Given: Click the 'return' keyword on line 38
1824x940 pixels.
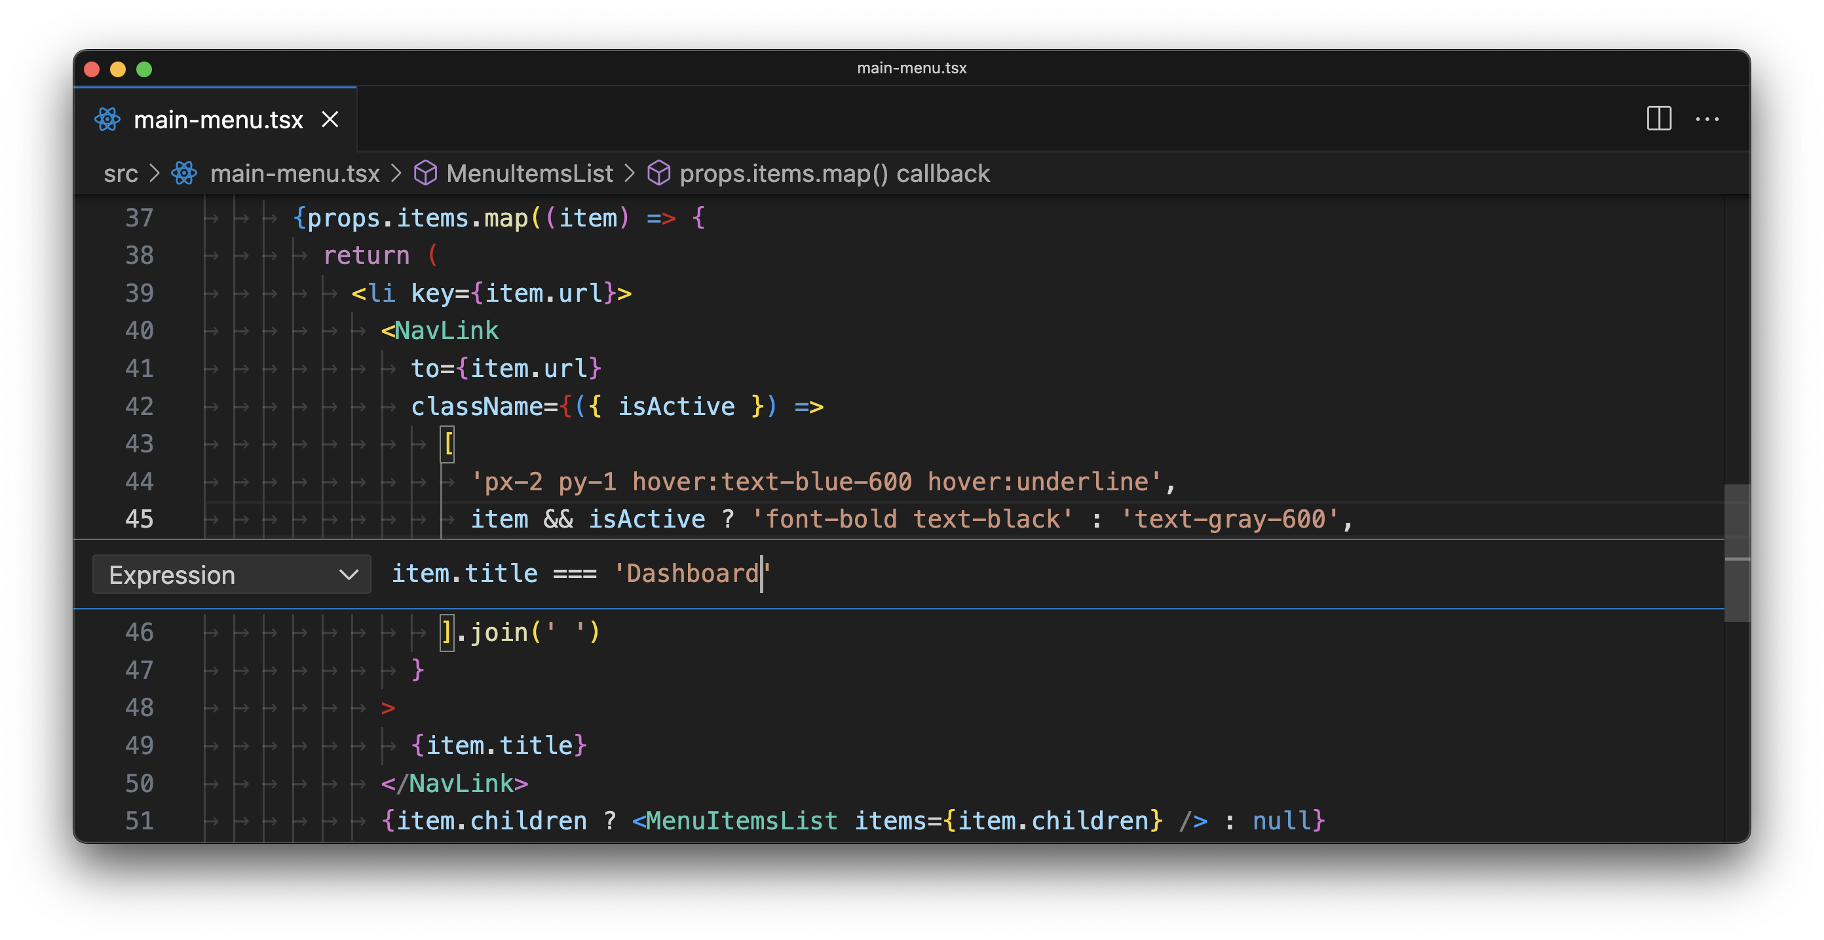Looking at the screenshot, I should coord(366,255).
